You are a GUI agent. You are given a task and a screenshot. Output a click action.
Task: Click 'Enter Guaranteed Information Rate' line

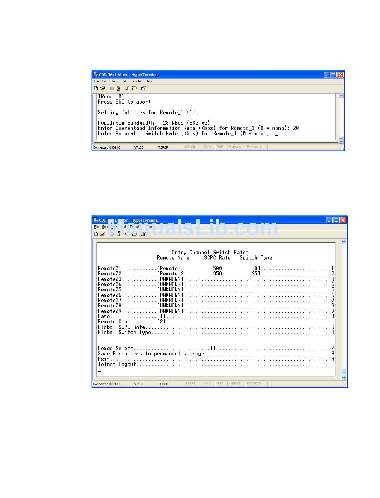click(x=198, y=128)
